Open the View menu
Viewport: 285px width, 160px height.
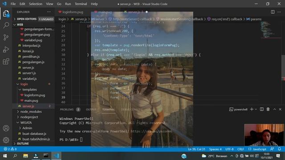pyautogui.click(x=49, y=4)
